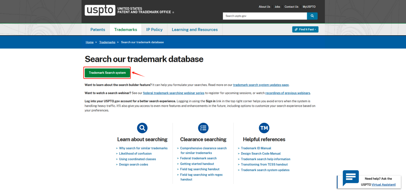This screenshot has height=191, width=406.
Task: Click the magnifying glass search button
Action: tap(312, 16)
